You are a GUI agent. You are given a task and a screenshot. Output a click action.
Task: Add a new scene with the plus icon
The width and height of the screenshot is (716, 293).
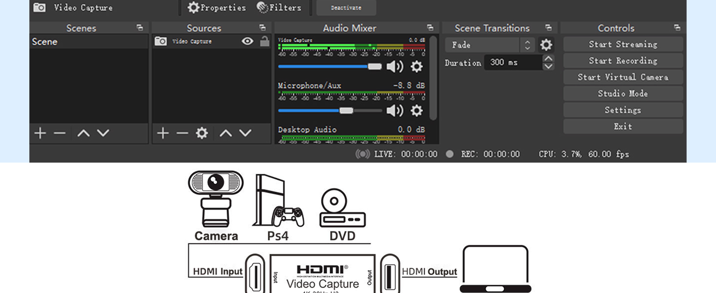tap(40, 132)
